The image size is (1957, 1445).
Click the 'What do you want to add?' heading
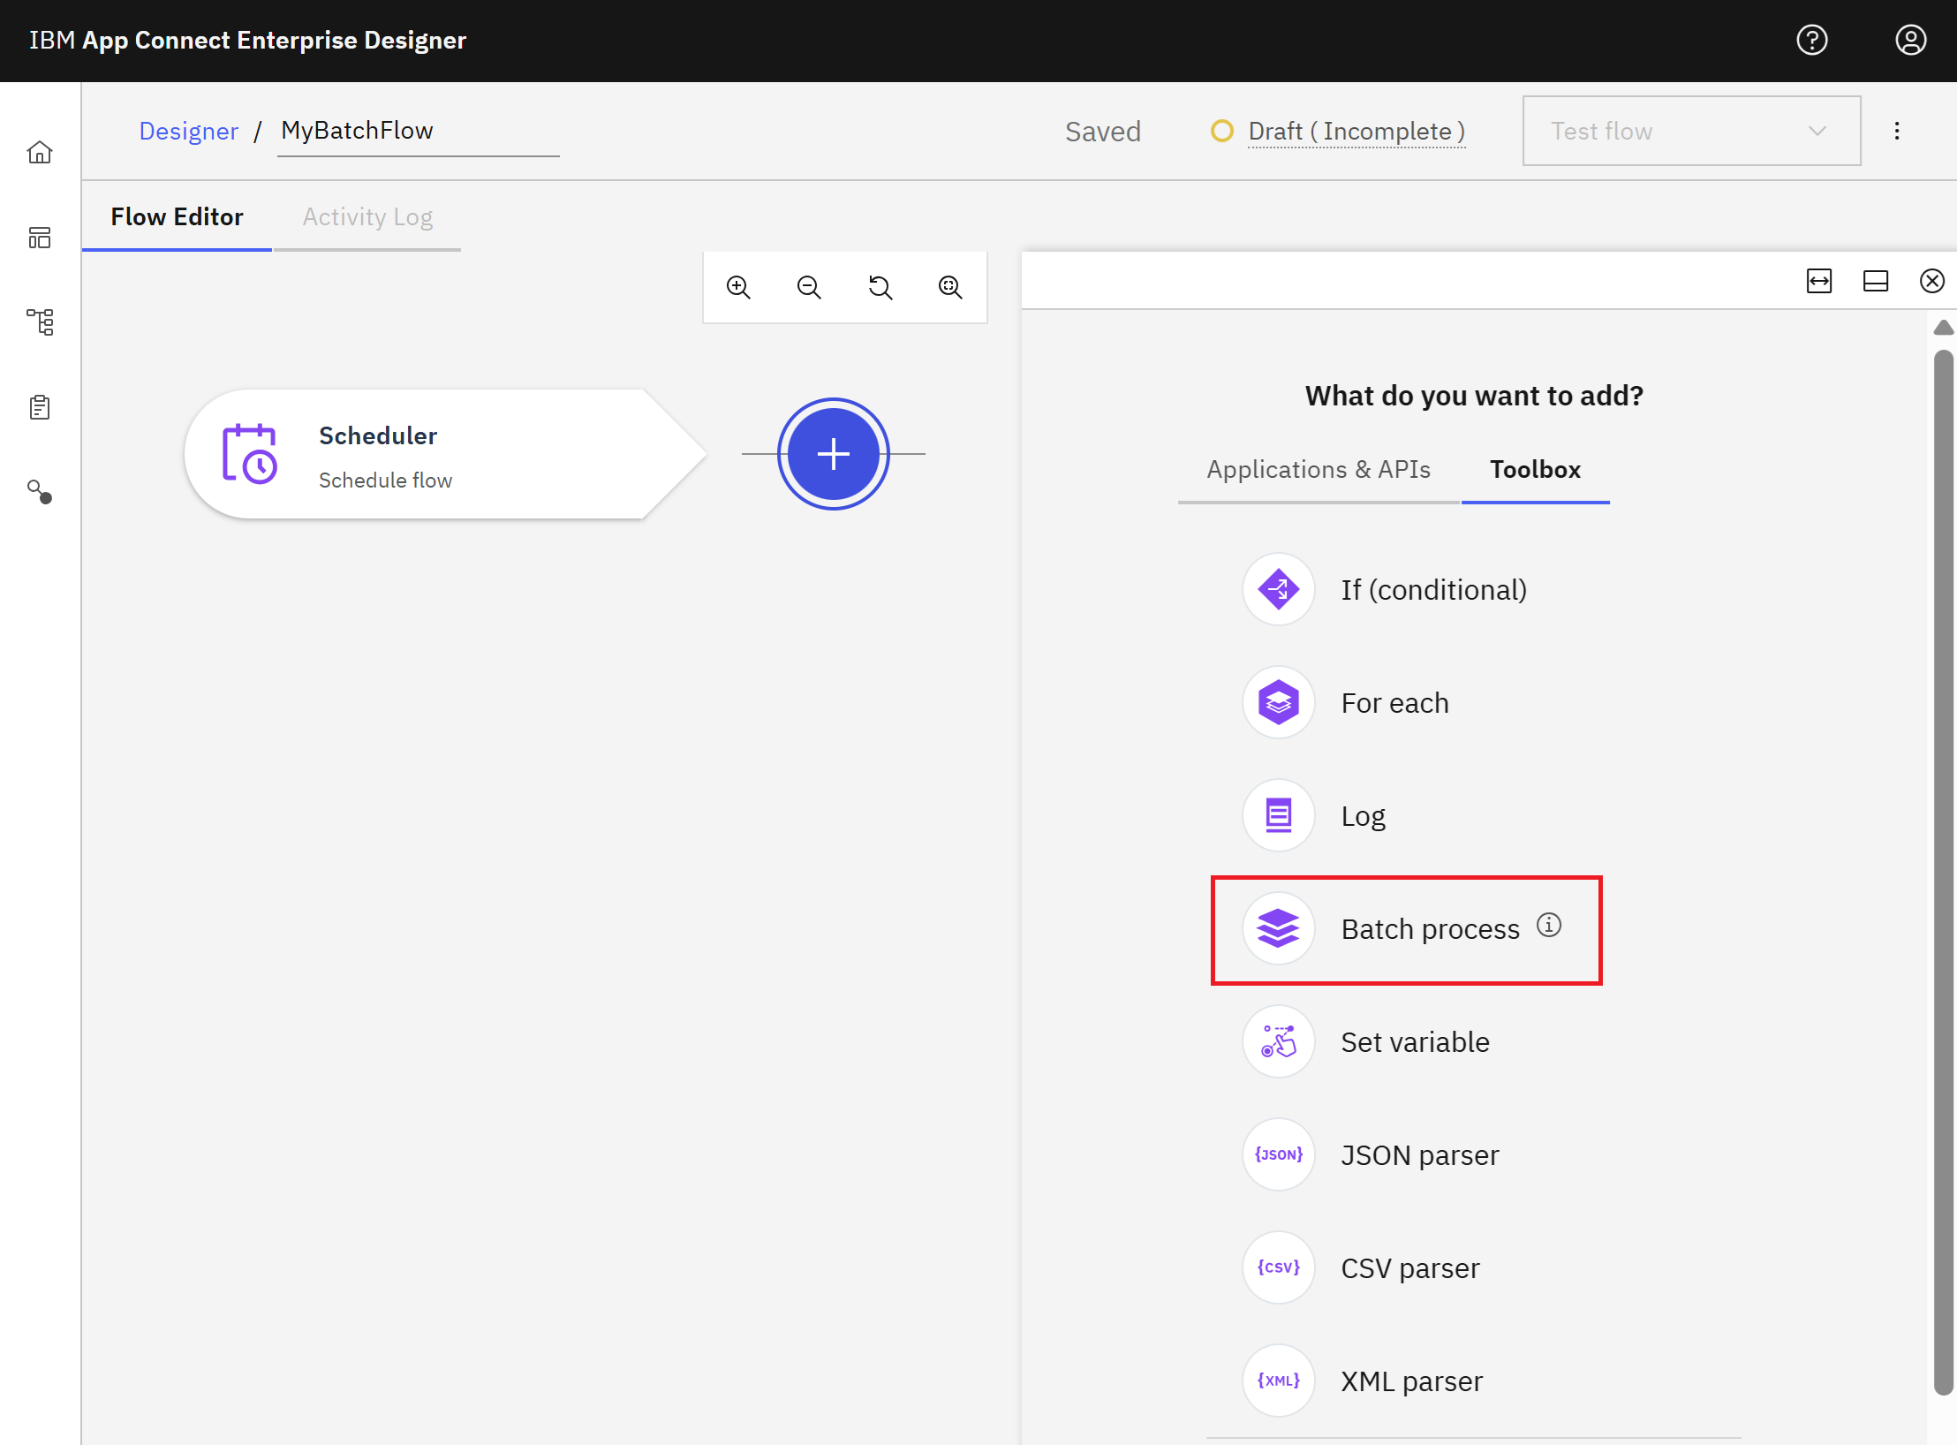pos(1474,395)
